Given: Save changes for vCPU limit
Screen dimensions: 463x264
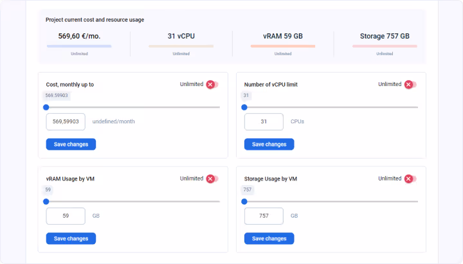Looking at the screenshot, I should point(269,145).
